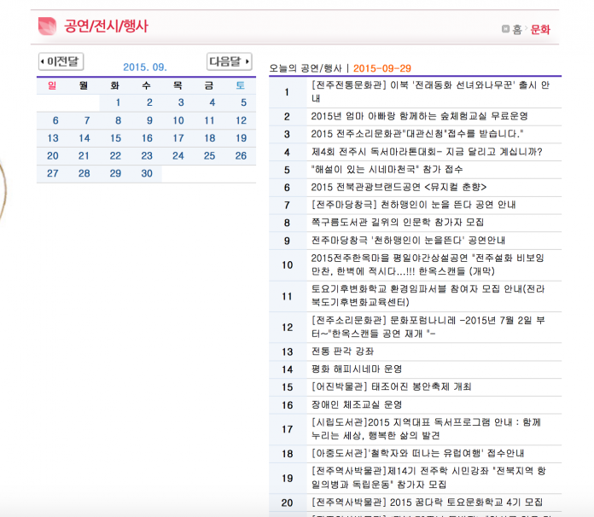Select September 1 in calendar

(x=118, y=102)
